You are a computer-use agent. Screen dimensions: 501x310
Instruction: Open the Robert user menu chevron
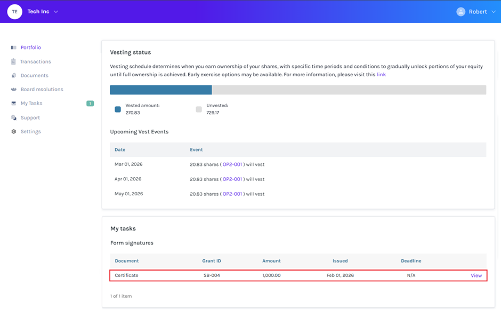494,12
